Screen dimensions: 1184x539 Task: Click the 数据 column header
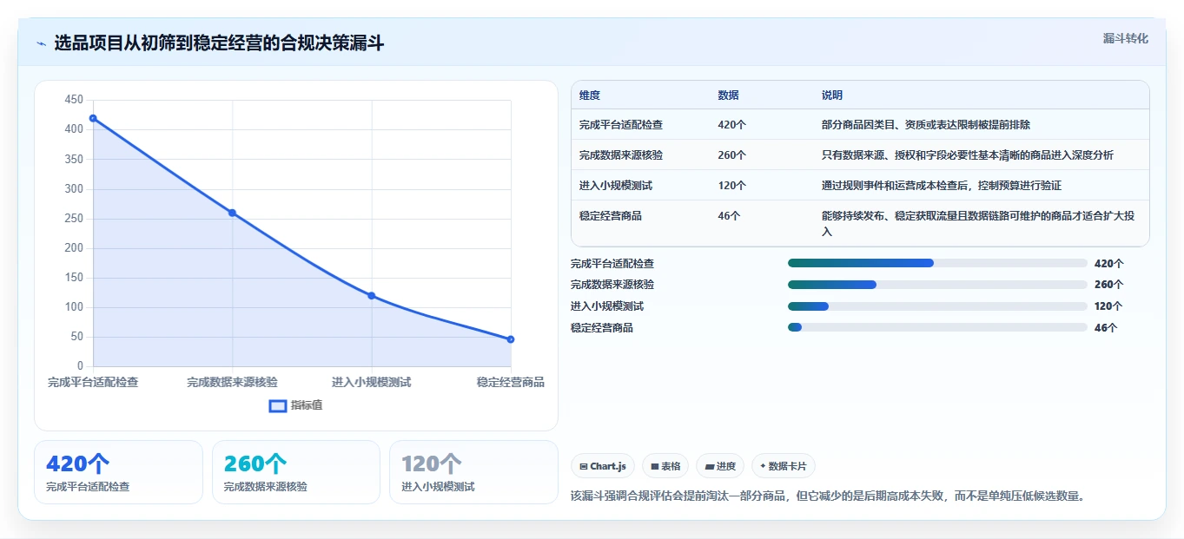[x=729, y=95]
